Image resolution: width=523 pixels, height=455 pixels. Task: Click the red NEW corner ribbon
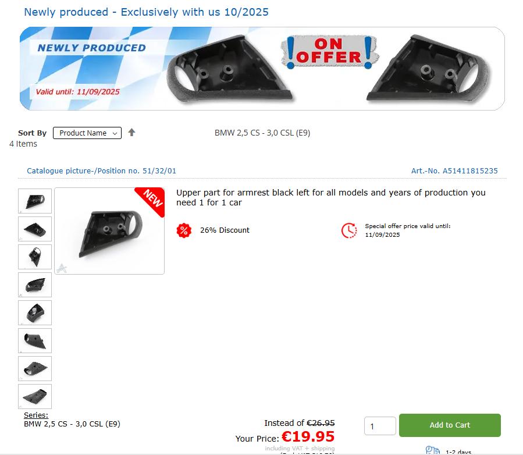click(x=152, y=199)
